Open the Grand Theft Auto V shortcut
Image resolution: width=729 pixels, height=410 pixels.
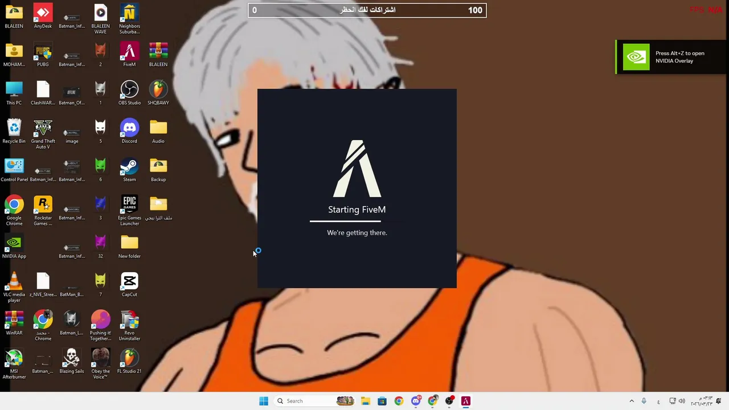point(43,134)
